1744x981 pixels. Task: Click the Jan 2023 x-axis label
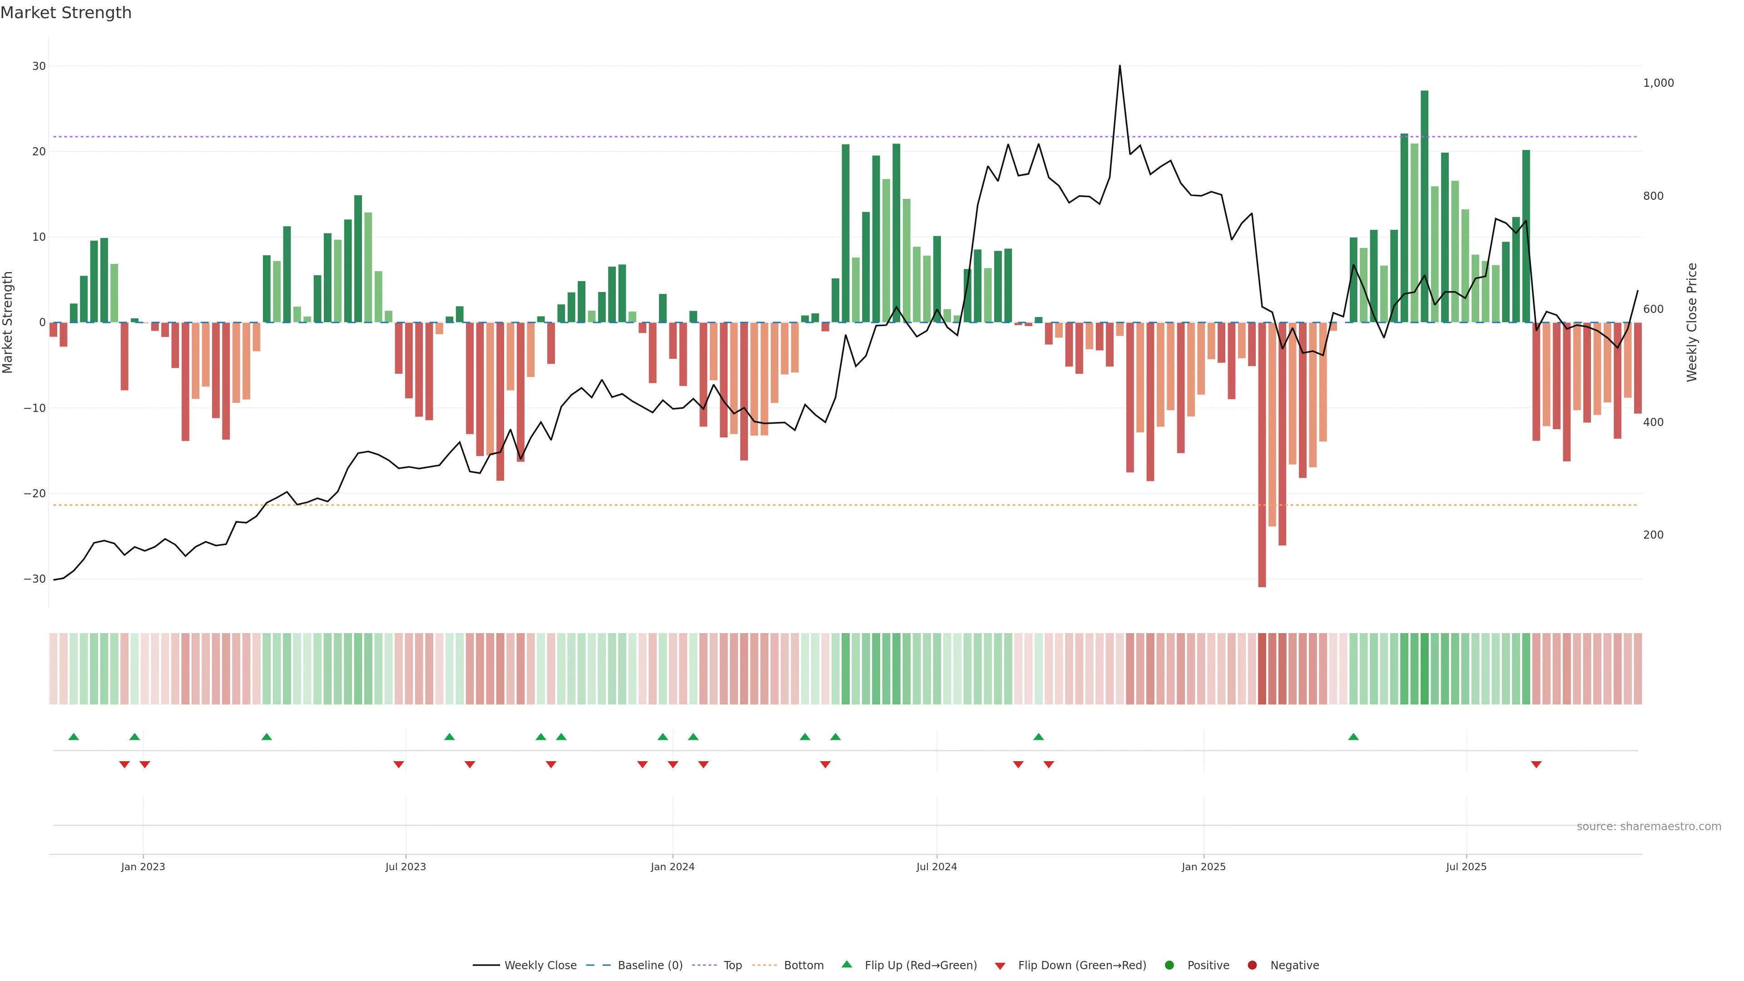143,867
